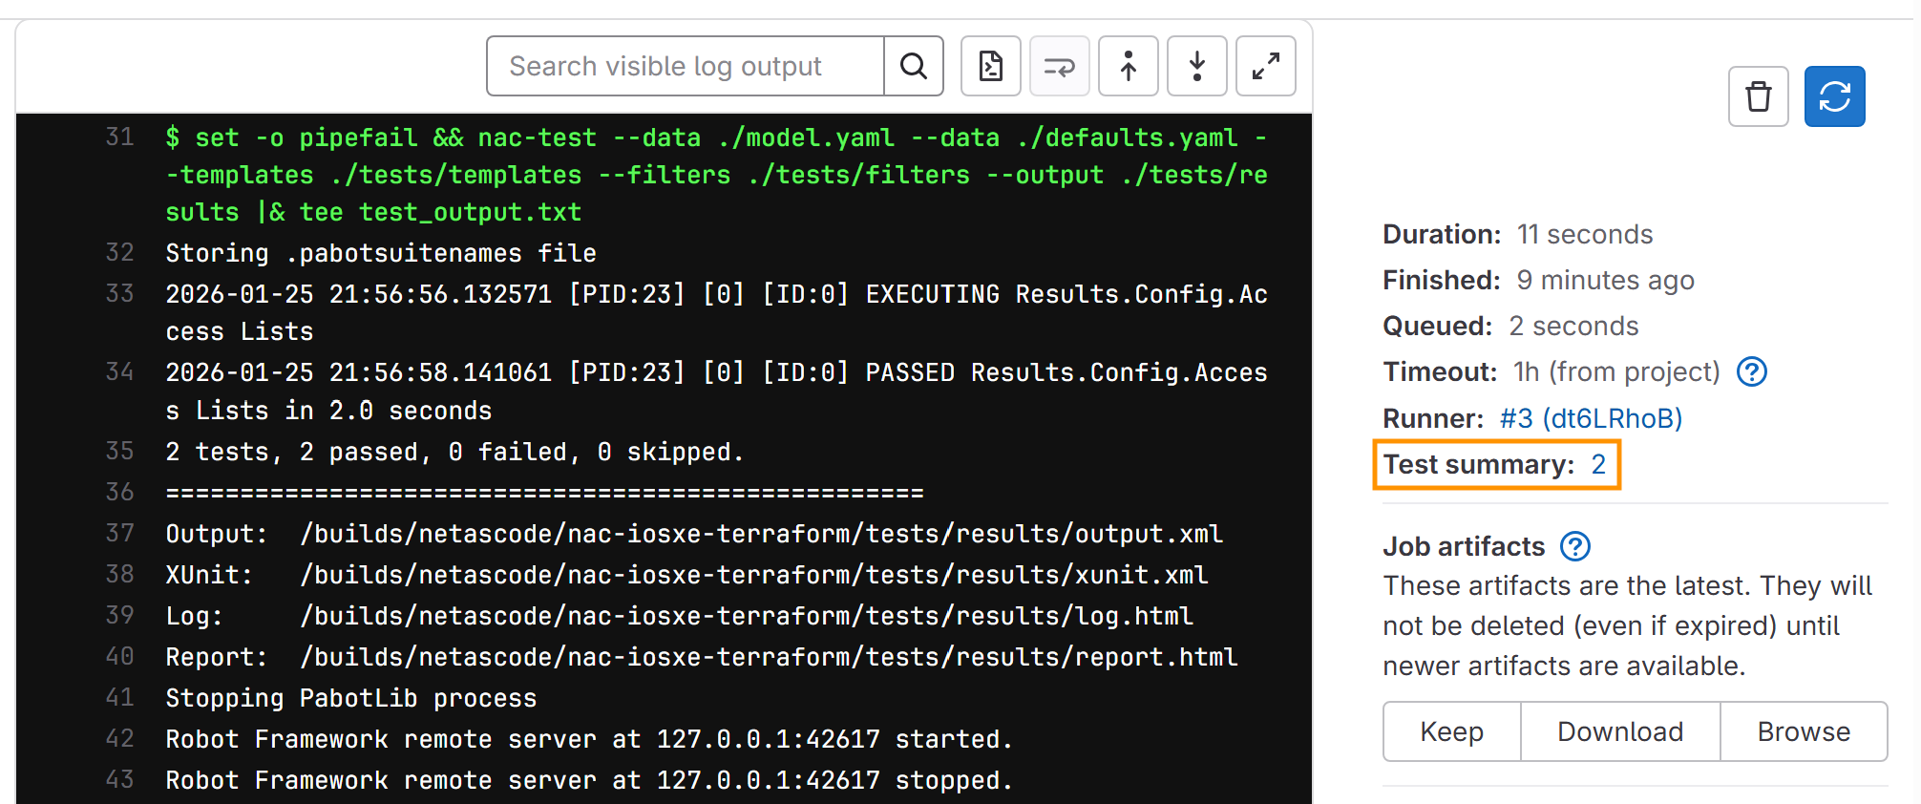Jump to bottom of log
The height and width of the screenshot is (804, 1921).
[x=1196, y=66]
